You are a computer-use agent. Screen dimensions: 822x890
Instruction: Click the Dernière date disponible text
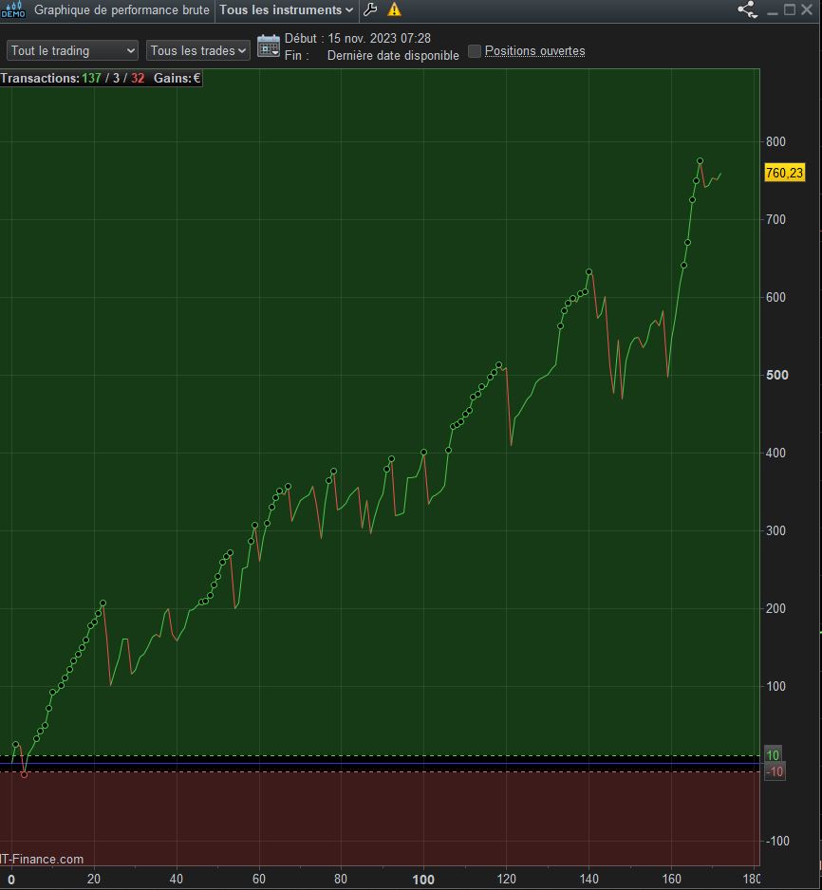click(393, 56)
